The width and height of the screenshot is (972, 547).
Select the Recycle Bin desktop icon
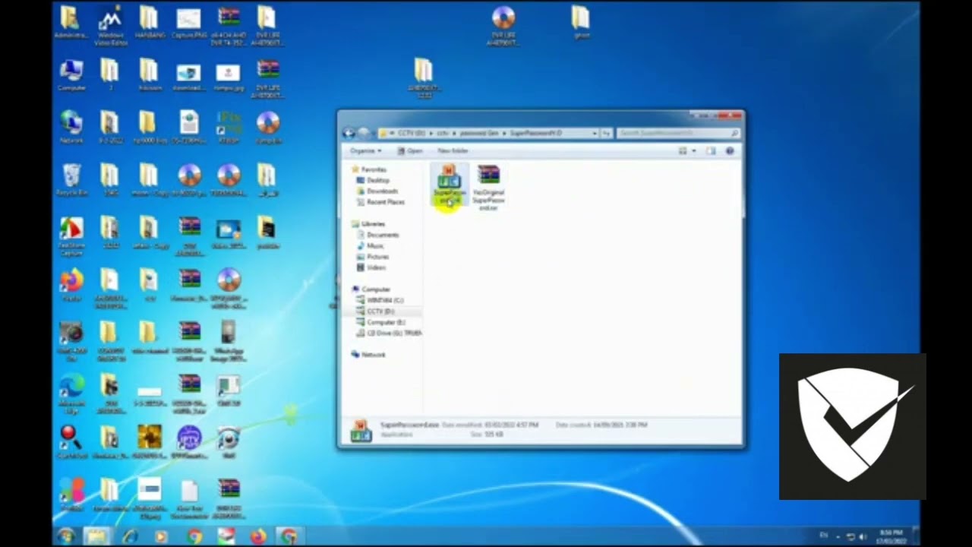pyautogui.click(x=71, y=179)
